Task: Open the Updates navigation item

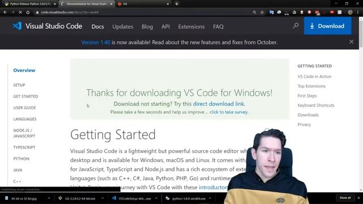Action: tap(123, 27)
